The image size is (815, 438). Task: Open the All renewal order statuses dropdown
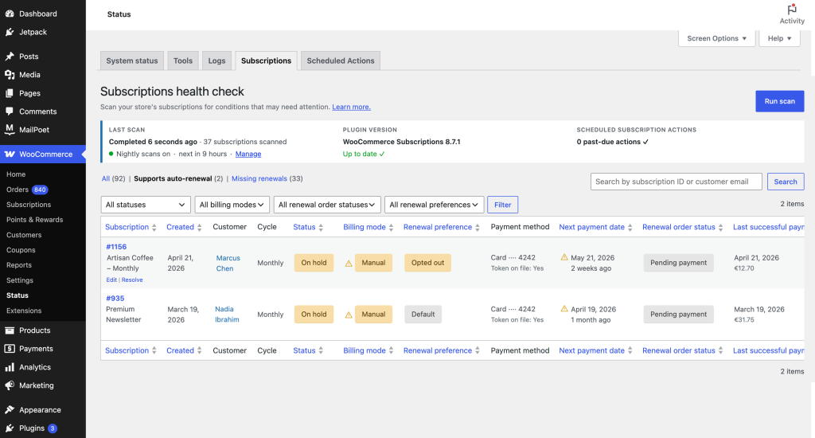327,205
